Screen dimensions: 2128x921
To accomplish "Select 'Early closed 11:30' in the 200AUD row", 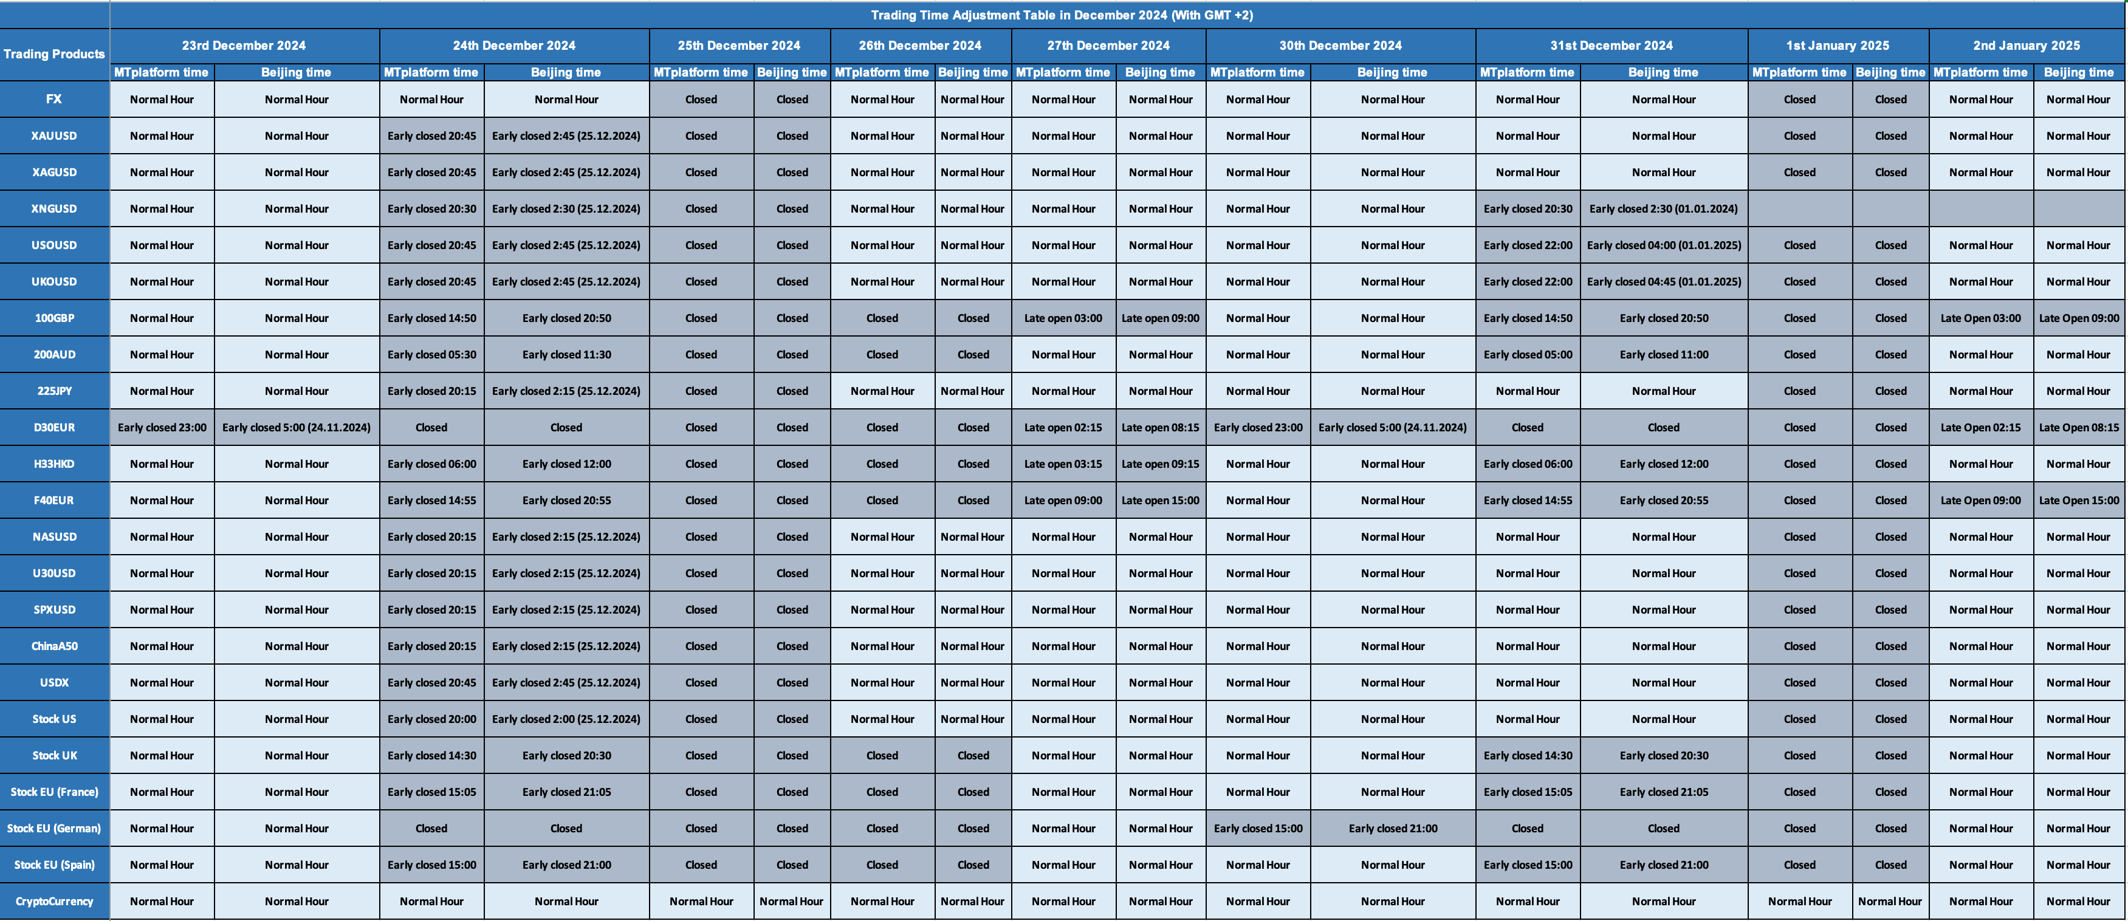I will [x=567, y=354].
